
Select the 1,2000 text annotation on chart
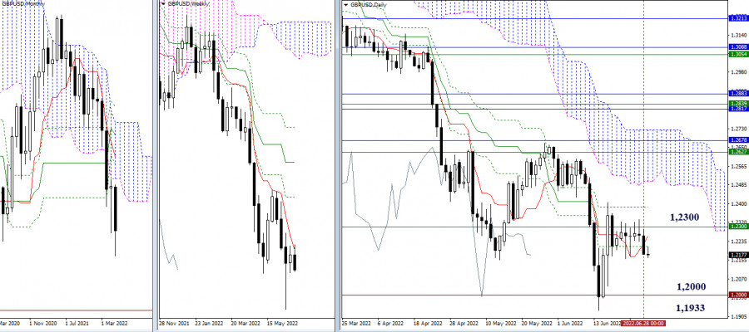pos(692,286)
